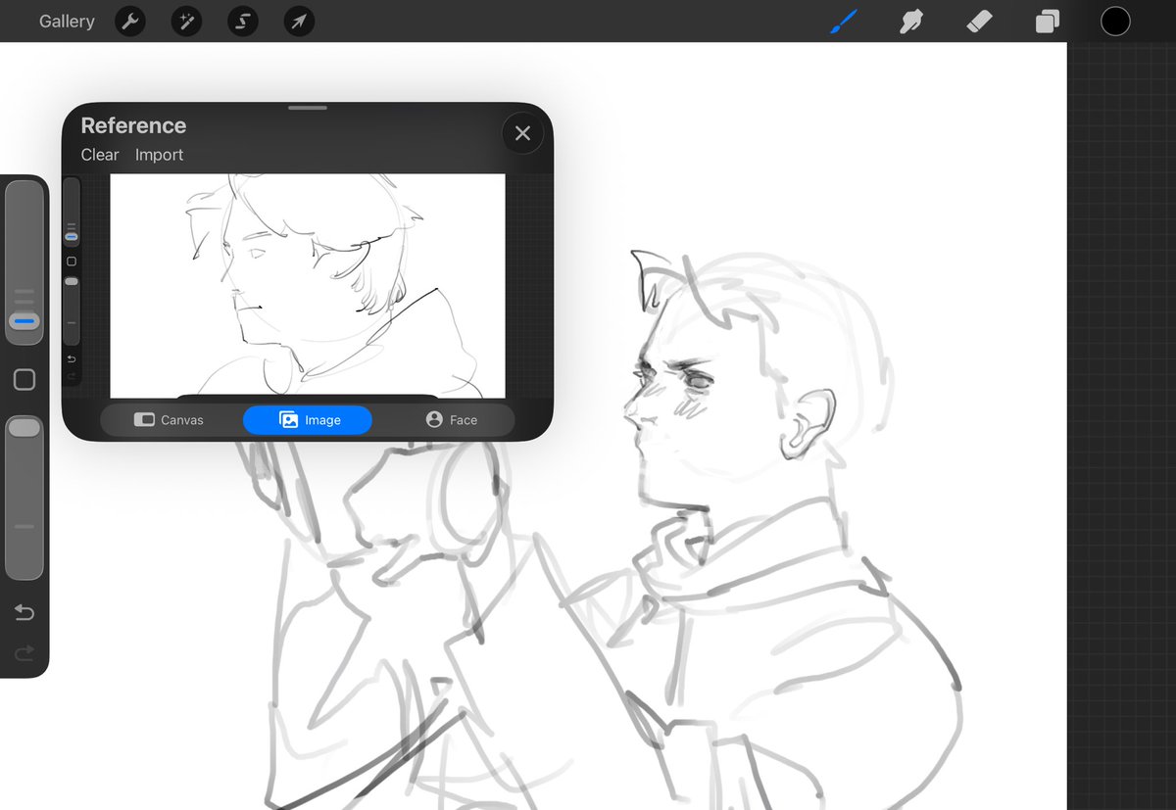Switch reference to Canvas tab

(x=169, y=420)
